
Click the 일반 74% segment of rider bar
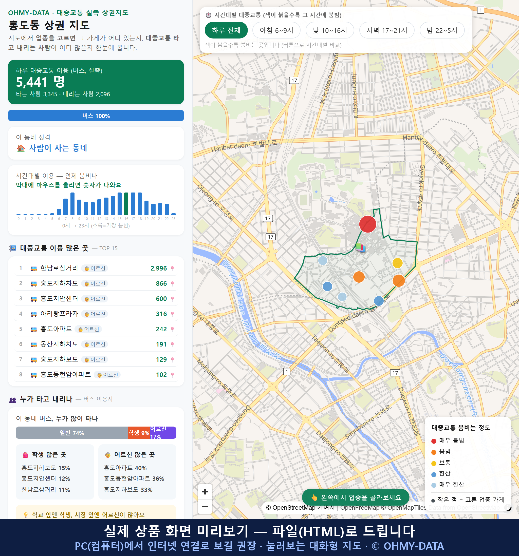pos(72,433)
